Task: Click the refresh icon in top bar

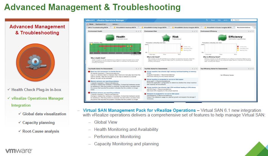Action: (x=207, y=20)
